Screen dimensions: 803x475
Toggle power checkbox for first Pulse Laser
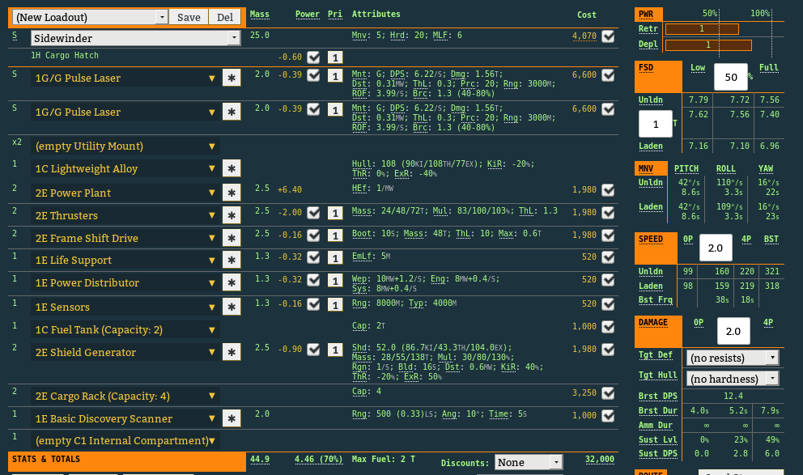pyautogui.click(x=313, y=75)
